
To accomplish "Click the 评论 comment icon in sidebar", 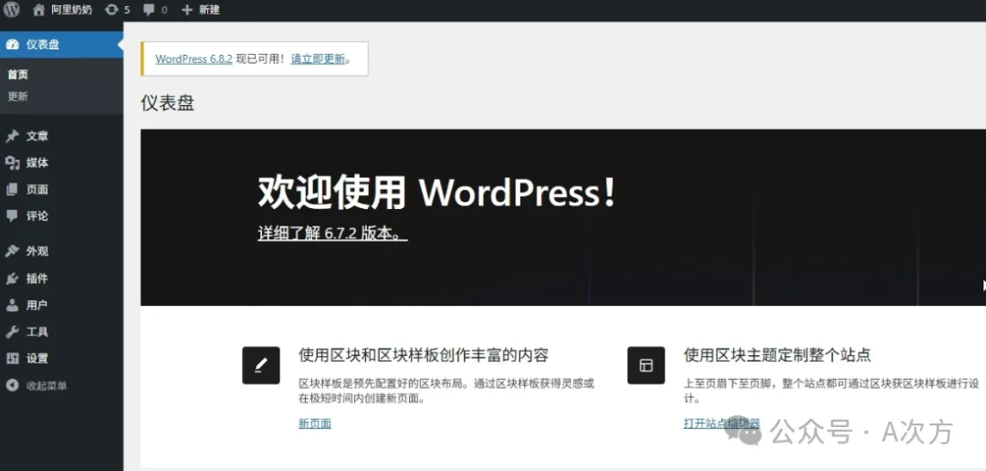I will click(12, 215).
